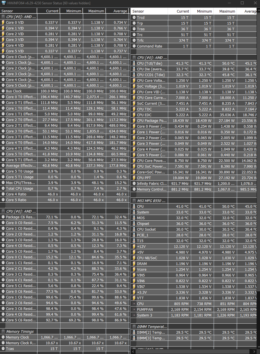This screenshot has height=354, width=260.
Task: Click the thermometer icon of the MOS sensor
Action: click(134, 218)
